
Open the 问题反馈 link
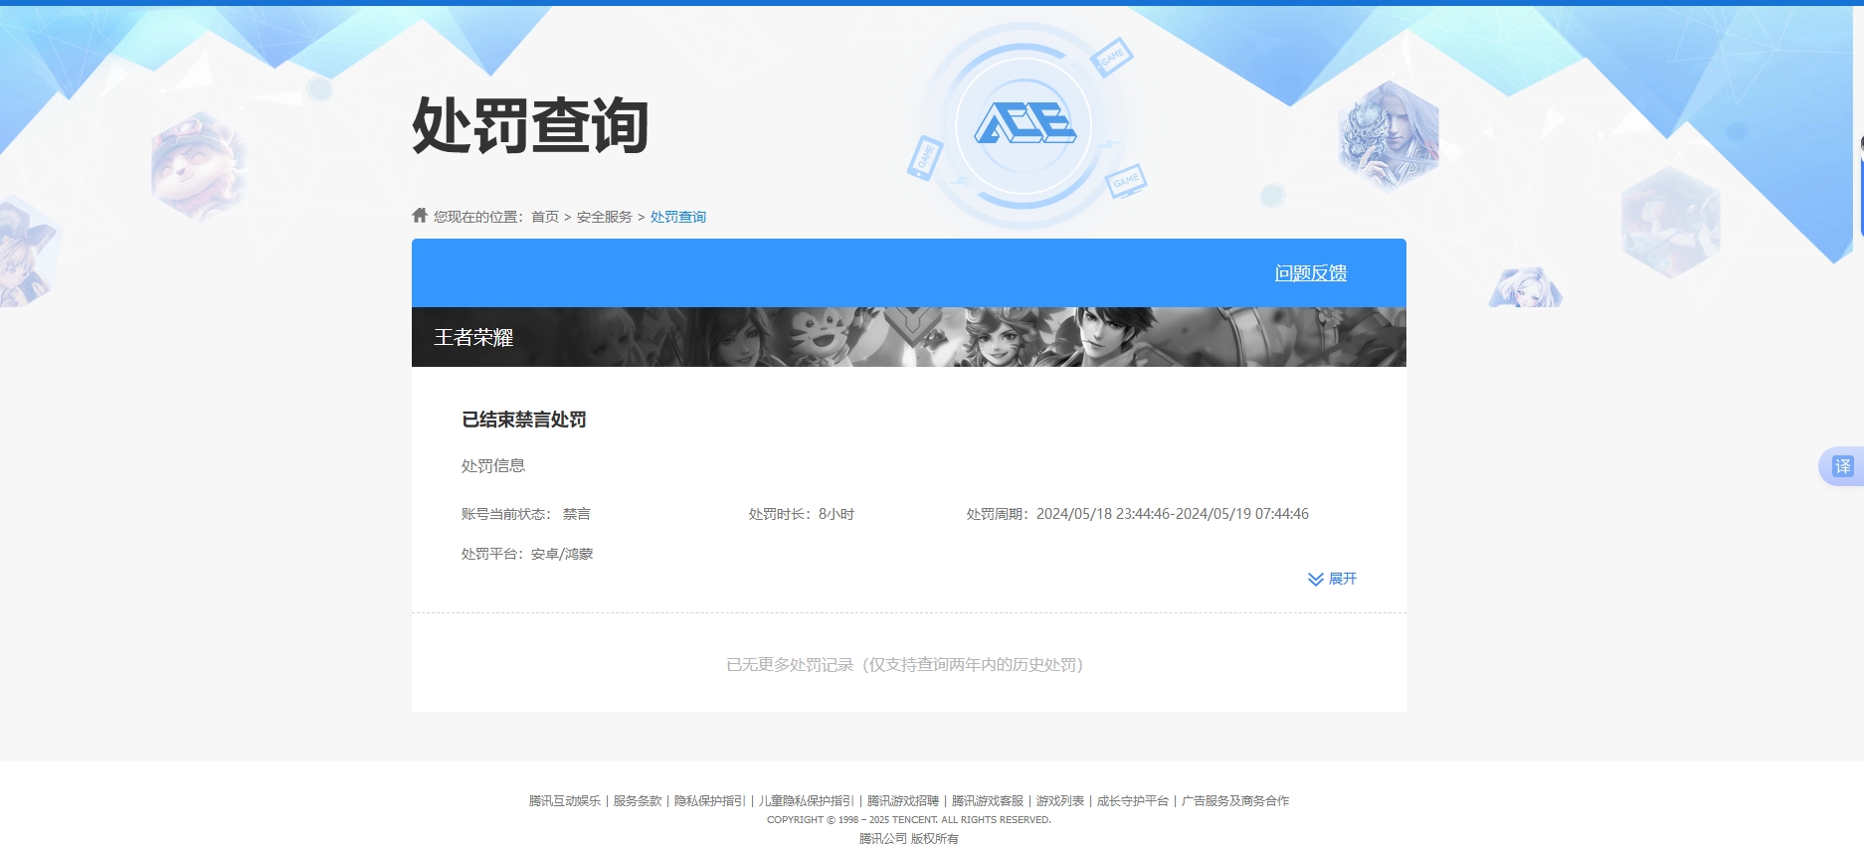pyautogui.click(x=1311, y=272)
